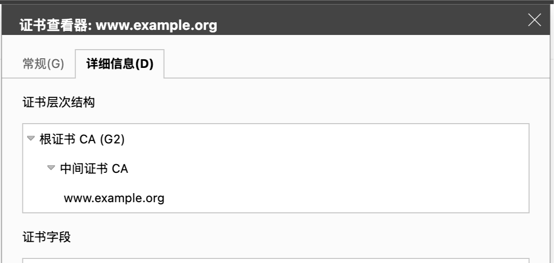Screen dimensions: 554x263
Task: Close the certificate viewer dialog
Action: 534,20
